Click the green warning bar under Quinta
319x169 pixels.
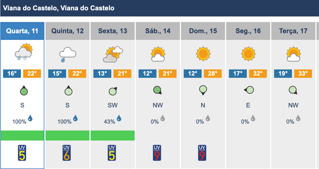pos(67,136)
